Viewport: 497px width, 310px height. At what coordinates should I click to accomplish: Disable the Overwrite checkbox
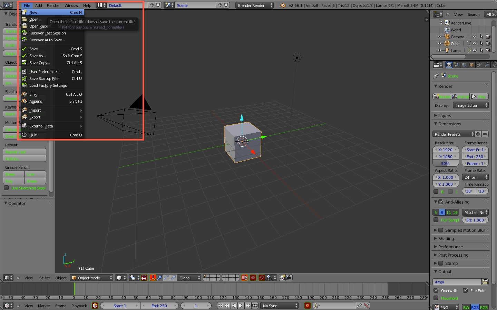coord(436,290)
